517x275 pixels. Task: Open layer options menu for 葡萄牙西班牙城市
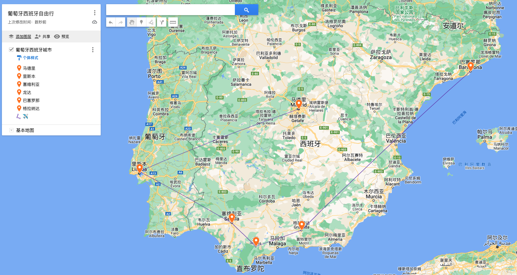tap(93, 50)
